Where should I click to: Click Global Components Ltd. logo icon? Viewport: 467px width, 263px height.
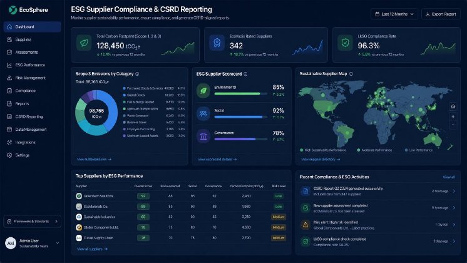79,227
